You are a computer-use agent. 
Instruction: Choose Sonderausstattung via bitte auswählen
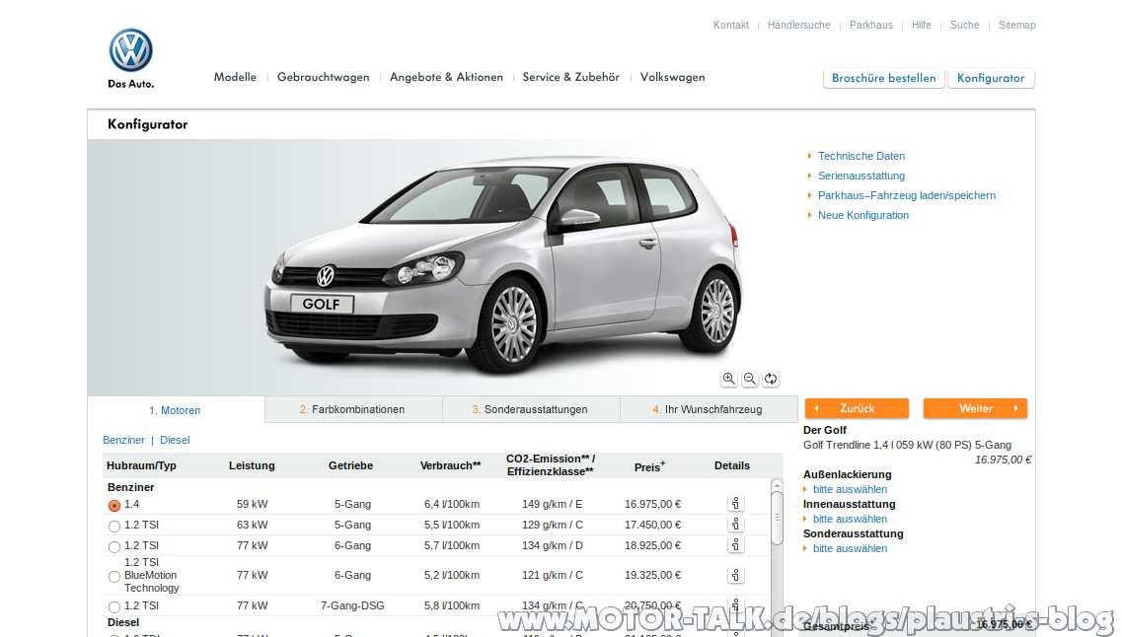(x=850, y=548)
